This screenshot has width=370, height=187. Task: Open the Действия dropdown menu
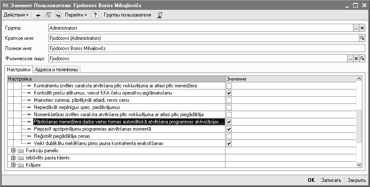coord(16,15)
